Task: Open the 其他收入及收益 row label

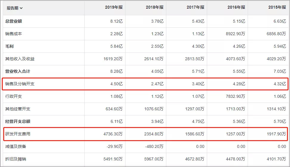Action: click(x=20, y=59)
